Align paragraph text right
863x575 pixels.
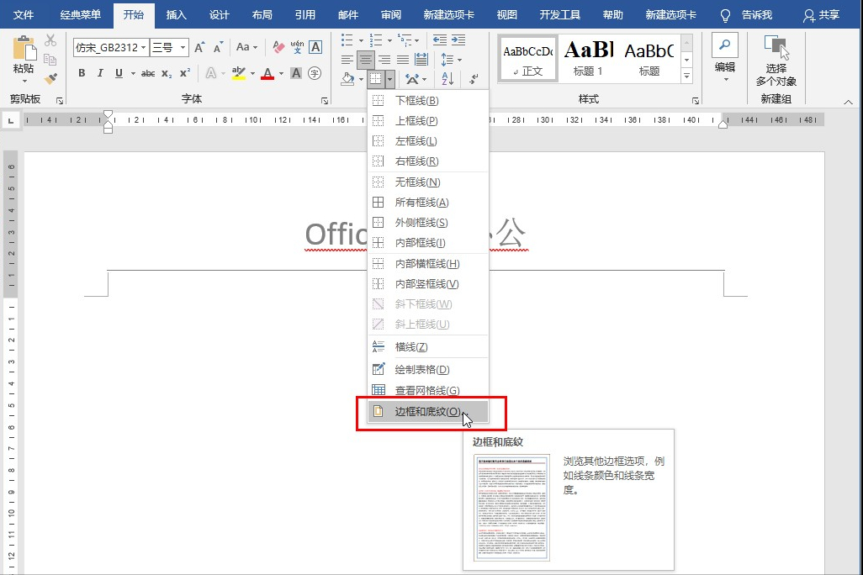[x=384, y=60]
